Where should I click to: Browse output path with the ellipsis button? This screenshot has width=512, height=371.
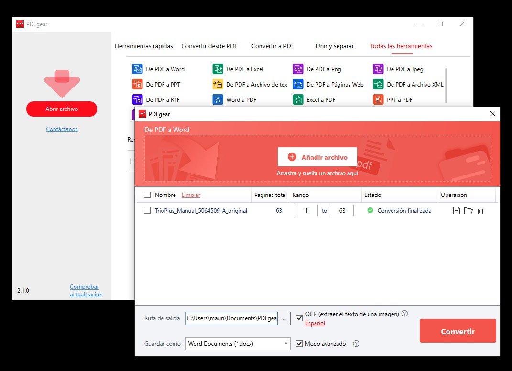pos(284,318)
